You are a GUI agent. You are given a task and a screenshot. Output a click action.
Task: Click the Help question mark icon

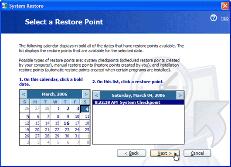[214, 18]
